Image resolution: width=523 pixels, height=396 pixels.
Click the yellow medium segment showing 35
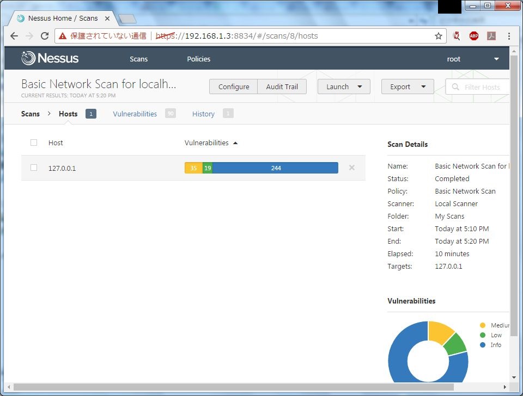(193, 168)
